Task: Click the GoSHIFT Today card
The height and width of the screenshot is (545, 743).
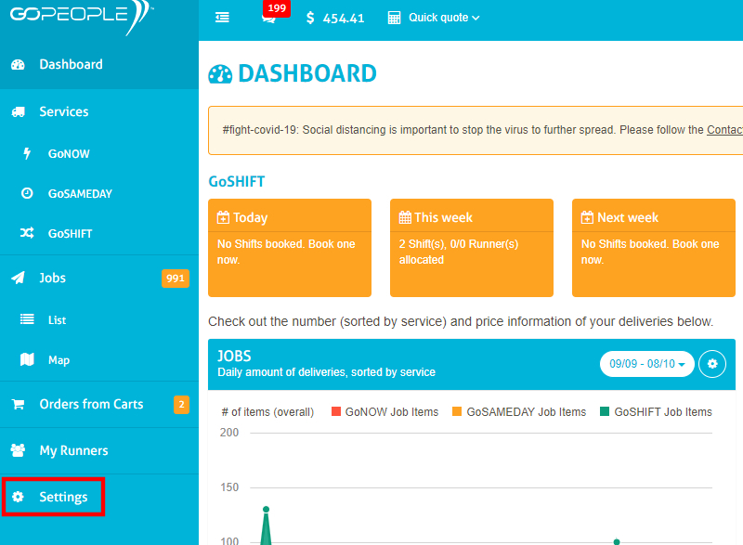Action: [290, 248]
